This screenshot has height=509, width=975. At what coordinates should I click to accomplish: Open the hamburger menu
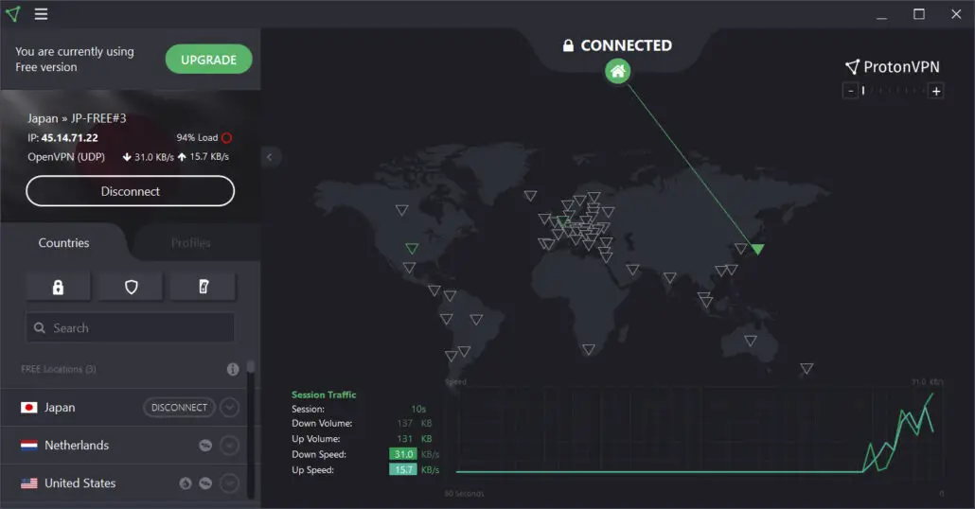coord(41,13)
